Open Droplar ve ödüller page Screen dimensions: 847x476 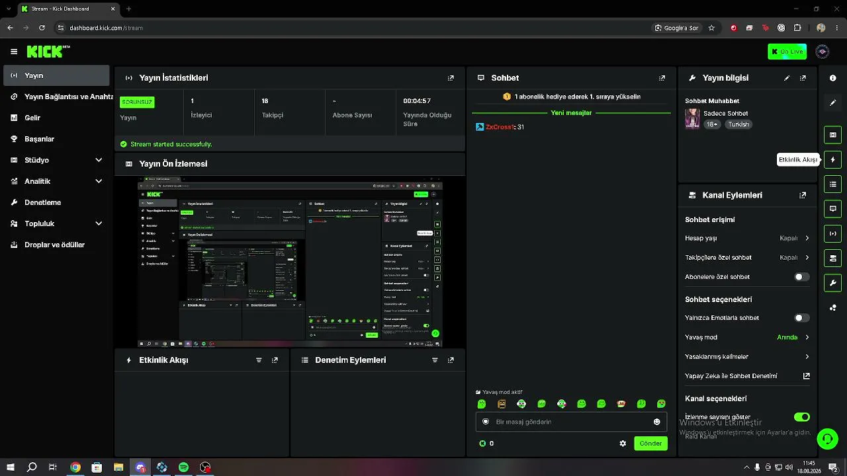tap(56, 245)
